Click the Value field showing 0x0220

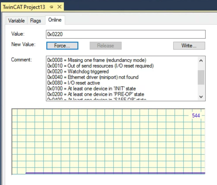(x=126, y=34)
